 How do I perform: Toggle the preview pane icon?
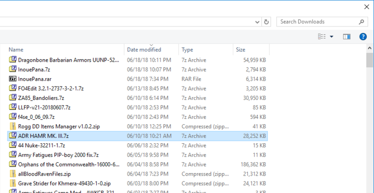coord(347,37)
